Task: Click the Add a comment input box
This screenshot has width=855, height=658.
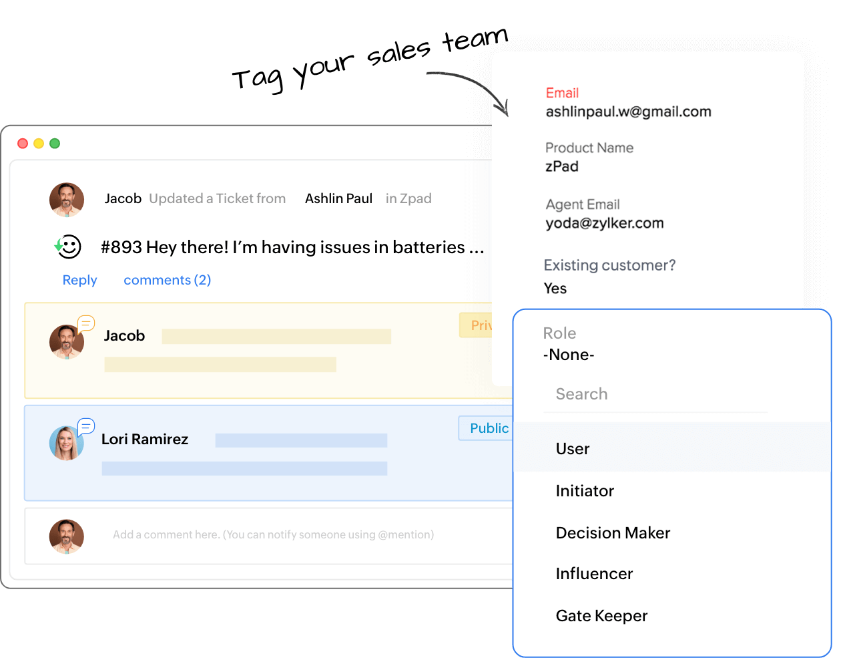Action: click(274, 535)
